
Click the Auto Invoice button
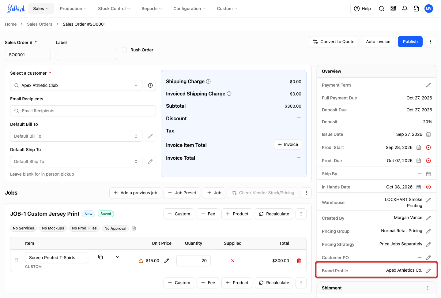coord(378,42)
